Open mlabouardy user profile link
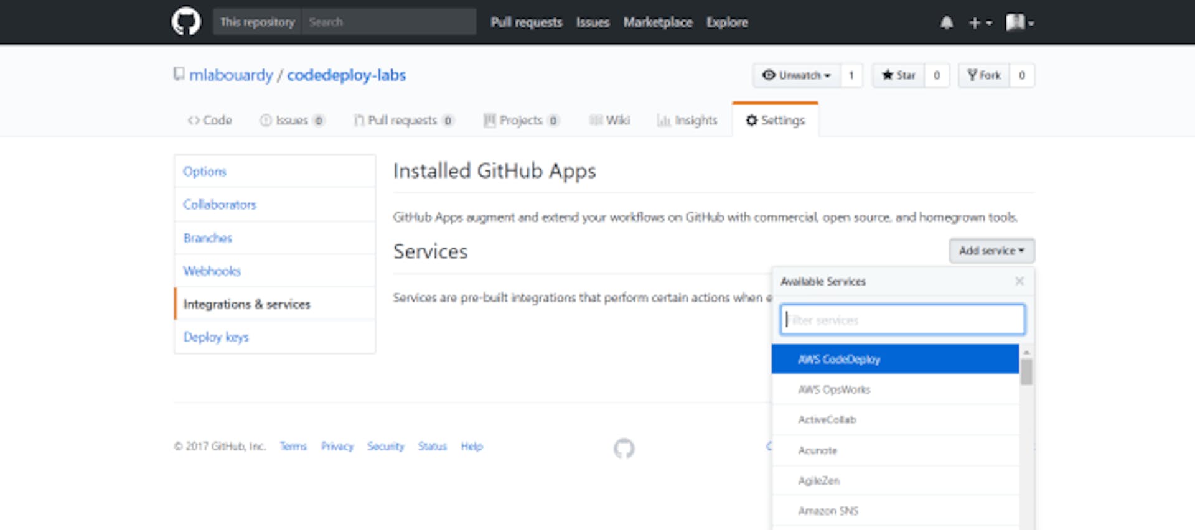This screenshot has height=530, width=1195. coord(231,75)
